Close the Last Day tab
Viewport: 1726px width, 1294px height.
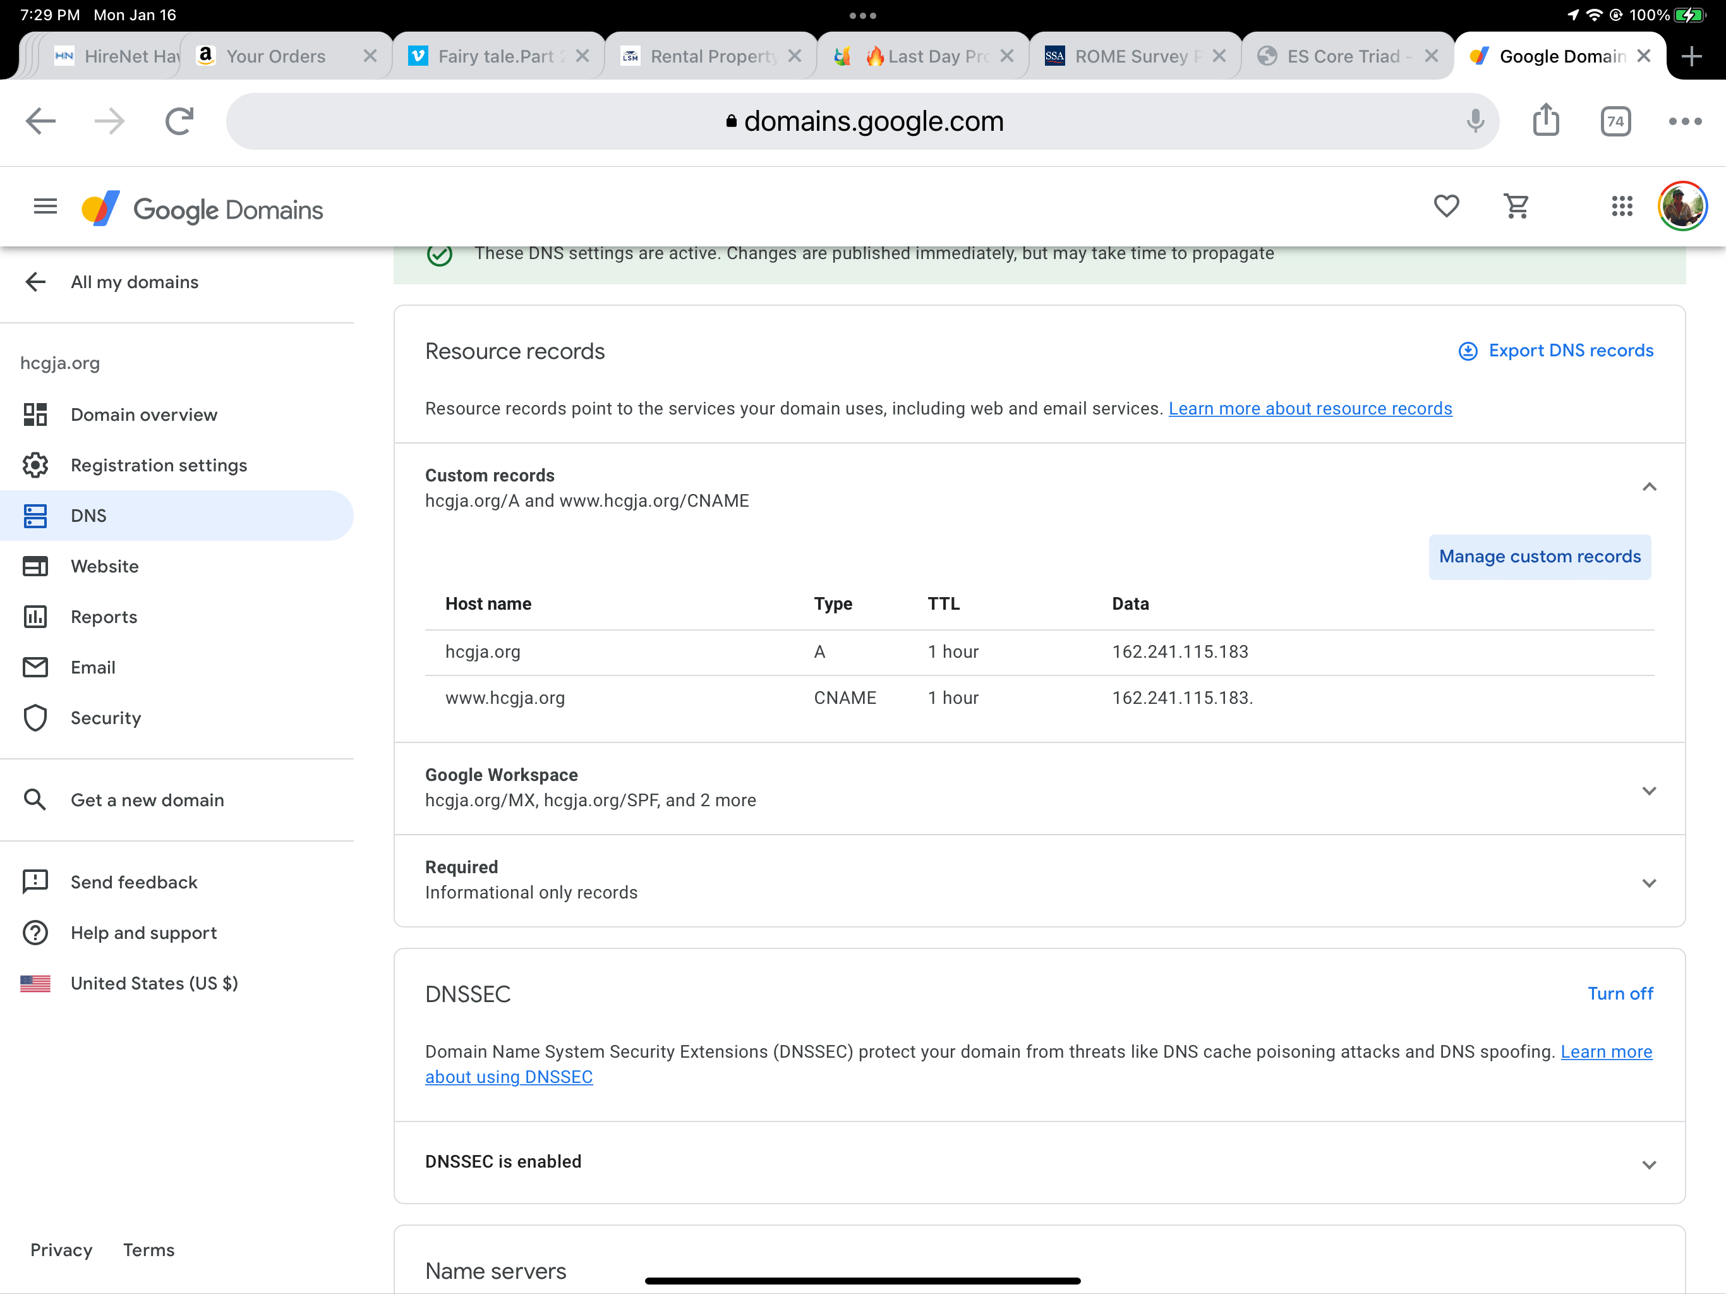(x=1006, y=56)
